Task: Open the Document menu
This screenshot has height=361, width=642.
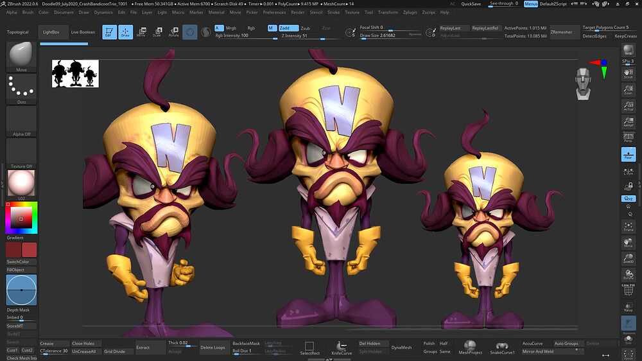Action: [64, 12]
